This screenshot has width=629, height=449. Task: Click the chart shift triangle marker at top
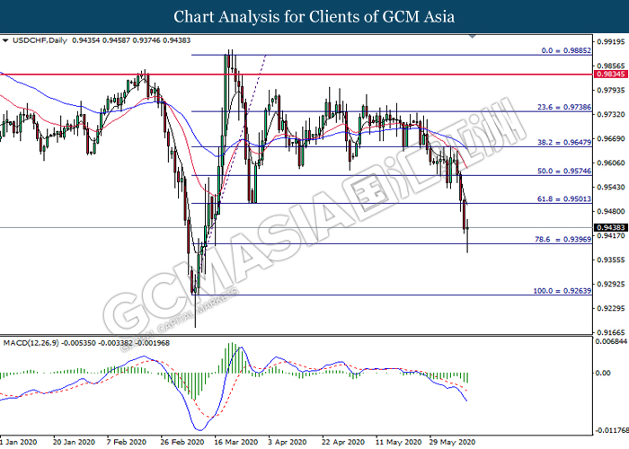pos(472,37)
